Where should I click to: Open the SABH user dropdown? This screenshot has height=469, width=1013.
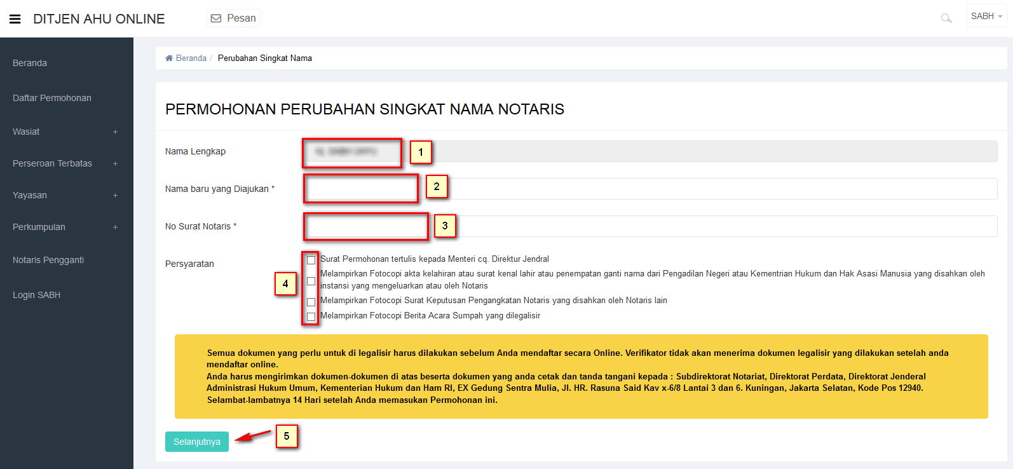986,17
